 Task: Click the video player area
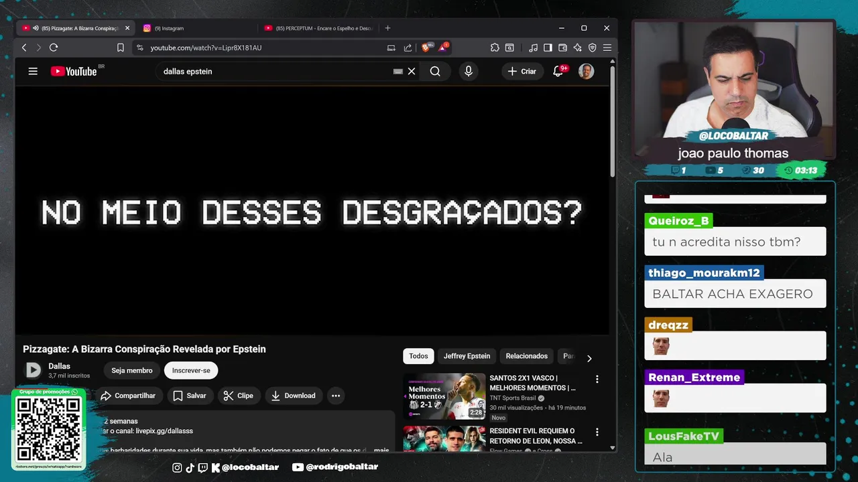(x=312, y=210)
